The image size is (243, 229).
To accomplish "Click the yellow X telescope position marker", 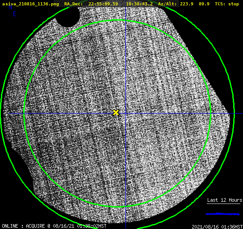I will click(x=116, y=112).
